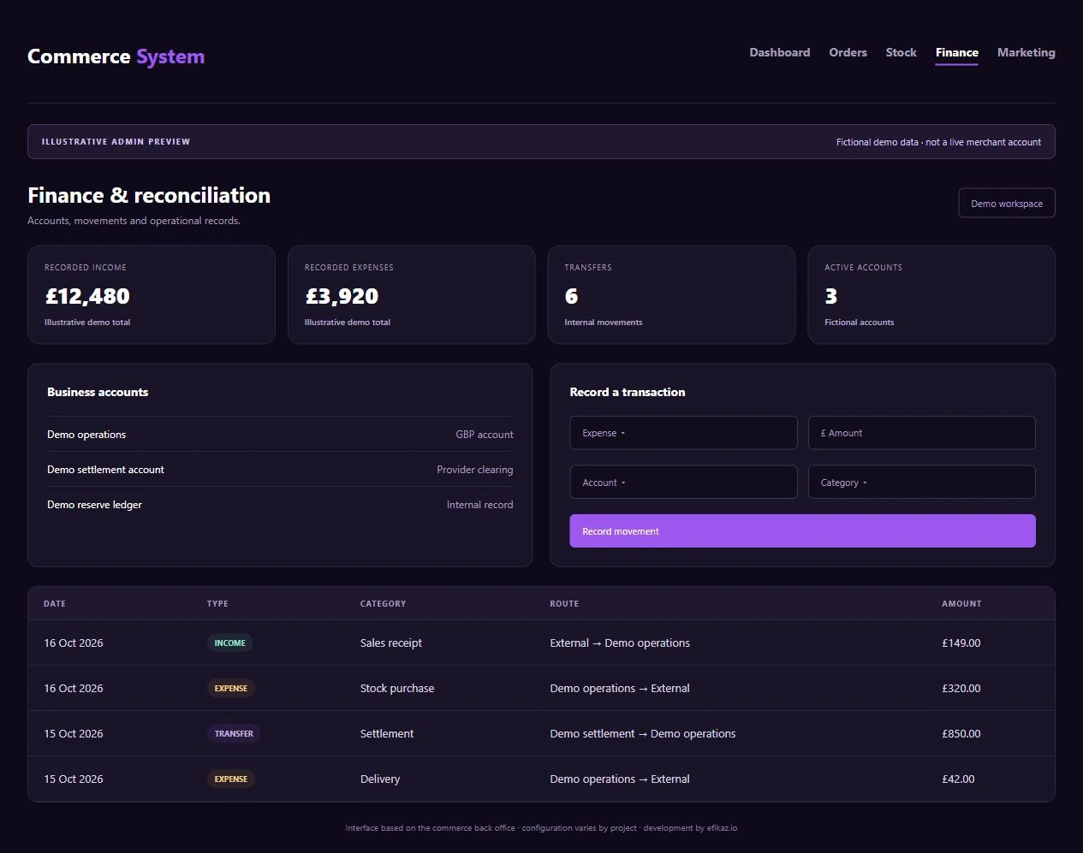The height and width of the screenshot is (853, 1083).
Task: Click the TRANSFER badge on Settlement row
Action: (x=234, y=734)
